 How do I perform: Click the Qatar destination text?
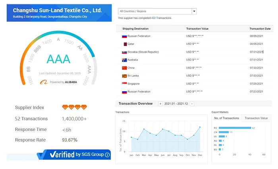pos(131,44)
